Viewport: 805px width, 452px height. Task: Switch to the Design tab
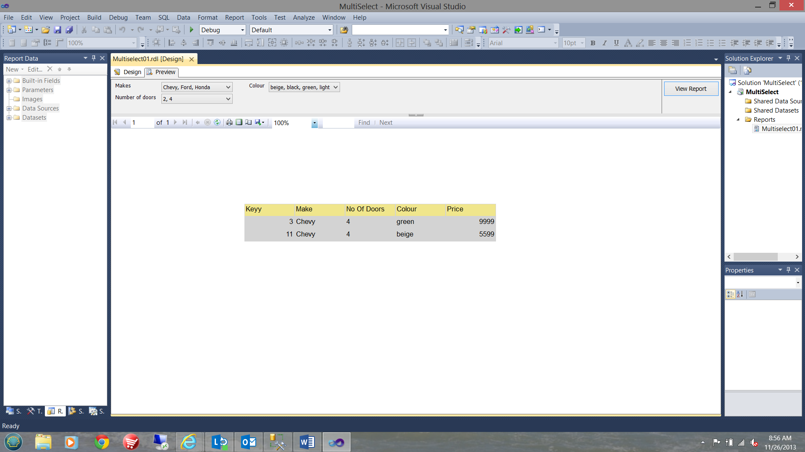tap(128, 72)
